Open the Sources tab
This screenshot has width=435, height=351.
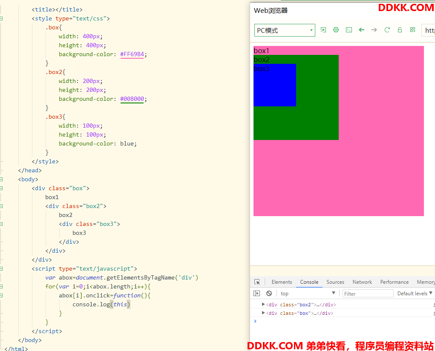[335, 282]
